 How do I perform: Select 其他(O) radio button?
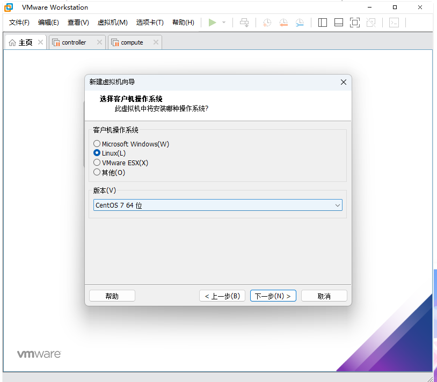pyautogui.click(x=97, y=172)
